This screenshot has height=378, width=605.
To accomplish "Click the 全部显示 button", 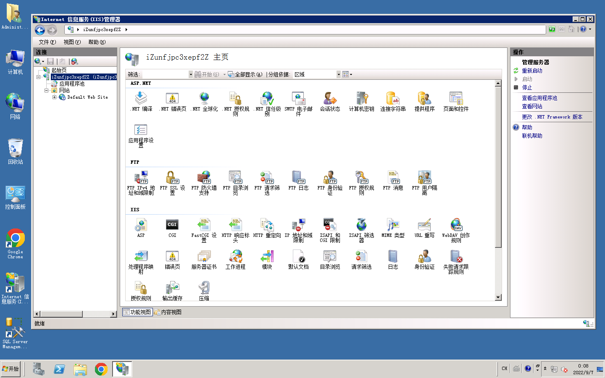I will pyautogui.click(x=245, y=74).
